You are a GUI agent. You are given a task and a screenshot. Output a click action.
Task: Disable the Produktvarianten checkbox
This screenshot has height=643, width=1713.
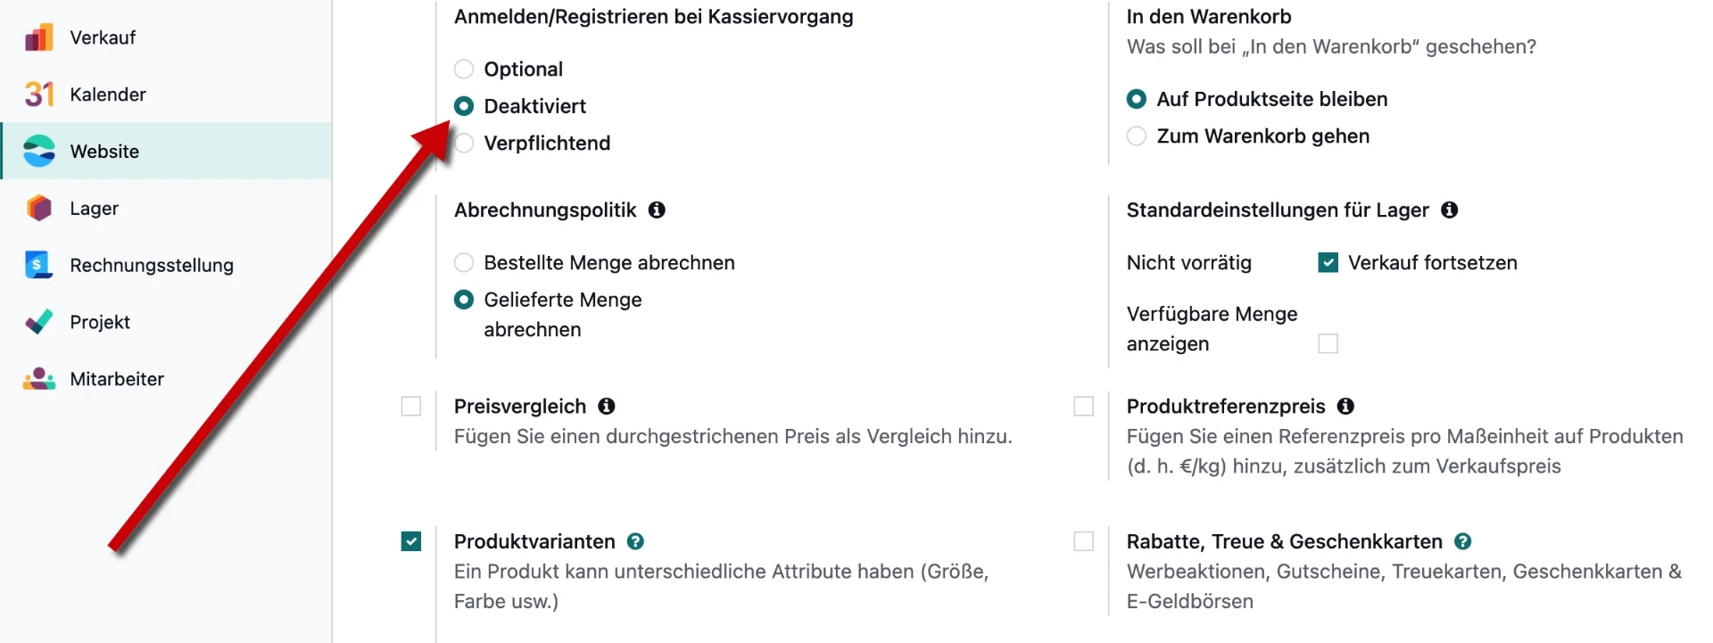click(411, 542)
